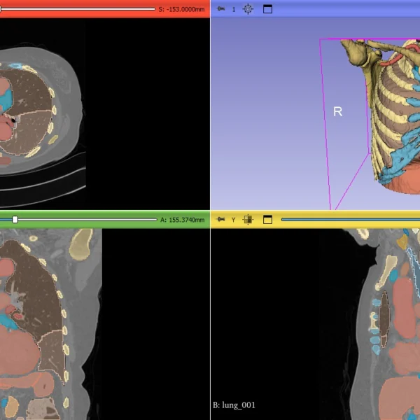Screen dimensions: 420x420
Task: Click the "1" view label in the 3D header
Action: [x=234, y=10]
